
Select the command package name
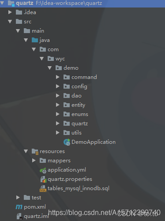pyautogui.click(x=84, y=77)
